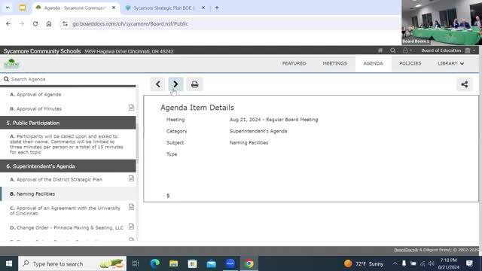Print the agenda item
The height and width of the screenshot is (271, 482).
coord(194,84)
